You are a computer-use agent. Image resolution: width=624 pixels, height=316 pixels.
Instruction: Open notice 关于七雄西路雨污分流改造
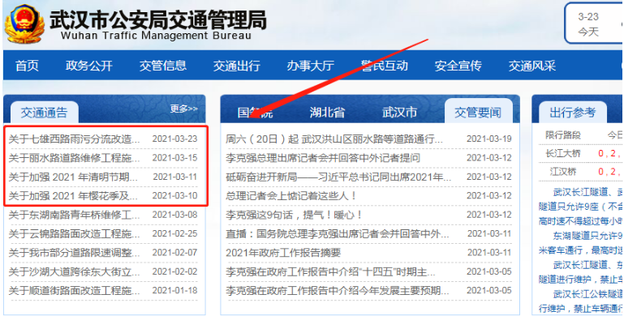click(x=75, y=139)
